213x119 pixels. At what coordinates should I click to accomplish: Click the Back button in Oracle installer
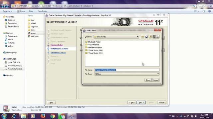click(132, 102)
